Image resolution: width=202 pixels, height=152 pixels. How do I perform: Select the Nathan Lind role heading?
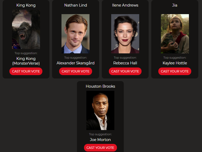(76, 5)
